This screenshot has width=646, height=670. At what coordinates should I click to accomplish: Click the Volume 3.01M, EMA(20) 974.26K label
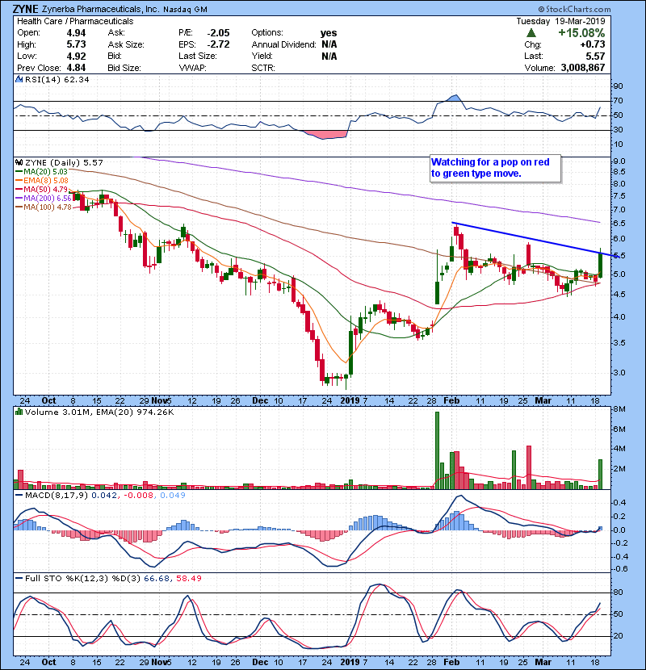pos(99,412)
